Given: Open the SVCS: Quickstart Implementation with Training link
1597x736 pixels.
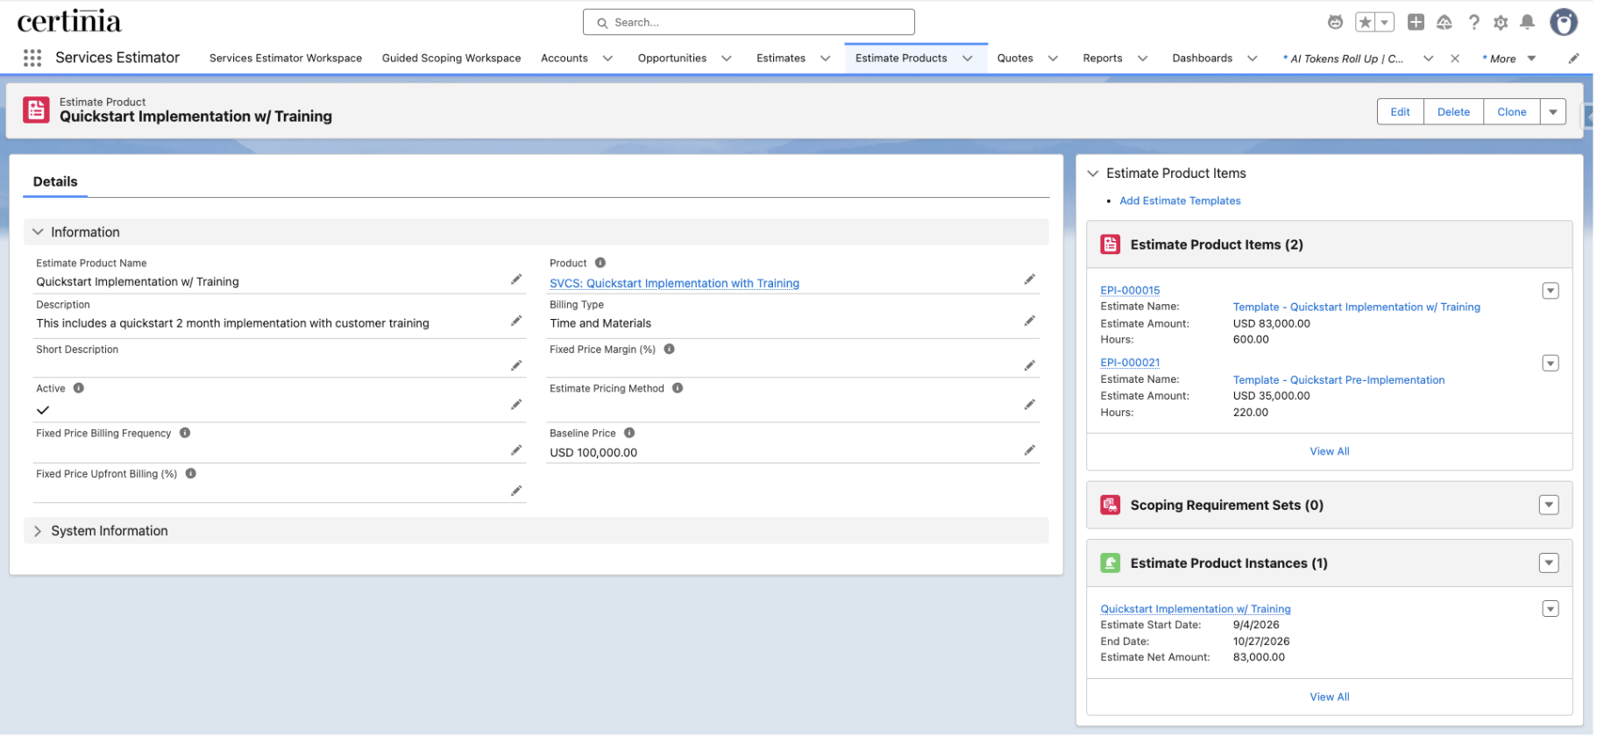Looking at the screenshot, I should (x=674, y=283).
